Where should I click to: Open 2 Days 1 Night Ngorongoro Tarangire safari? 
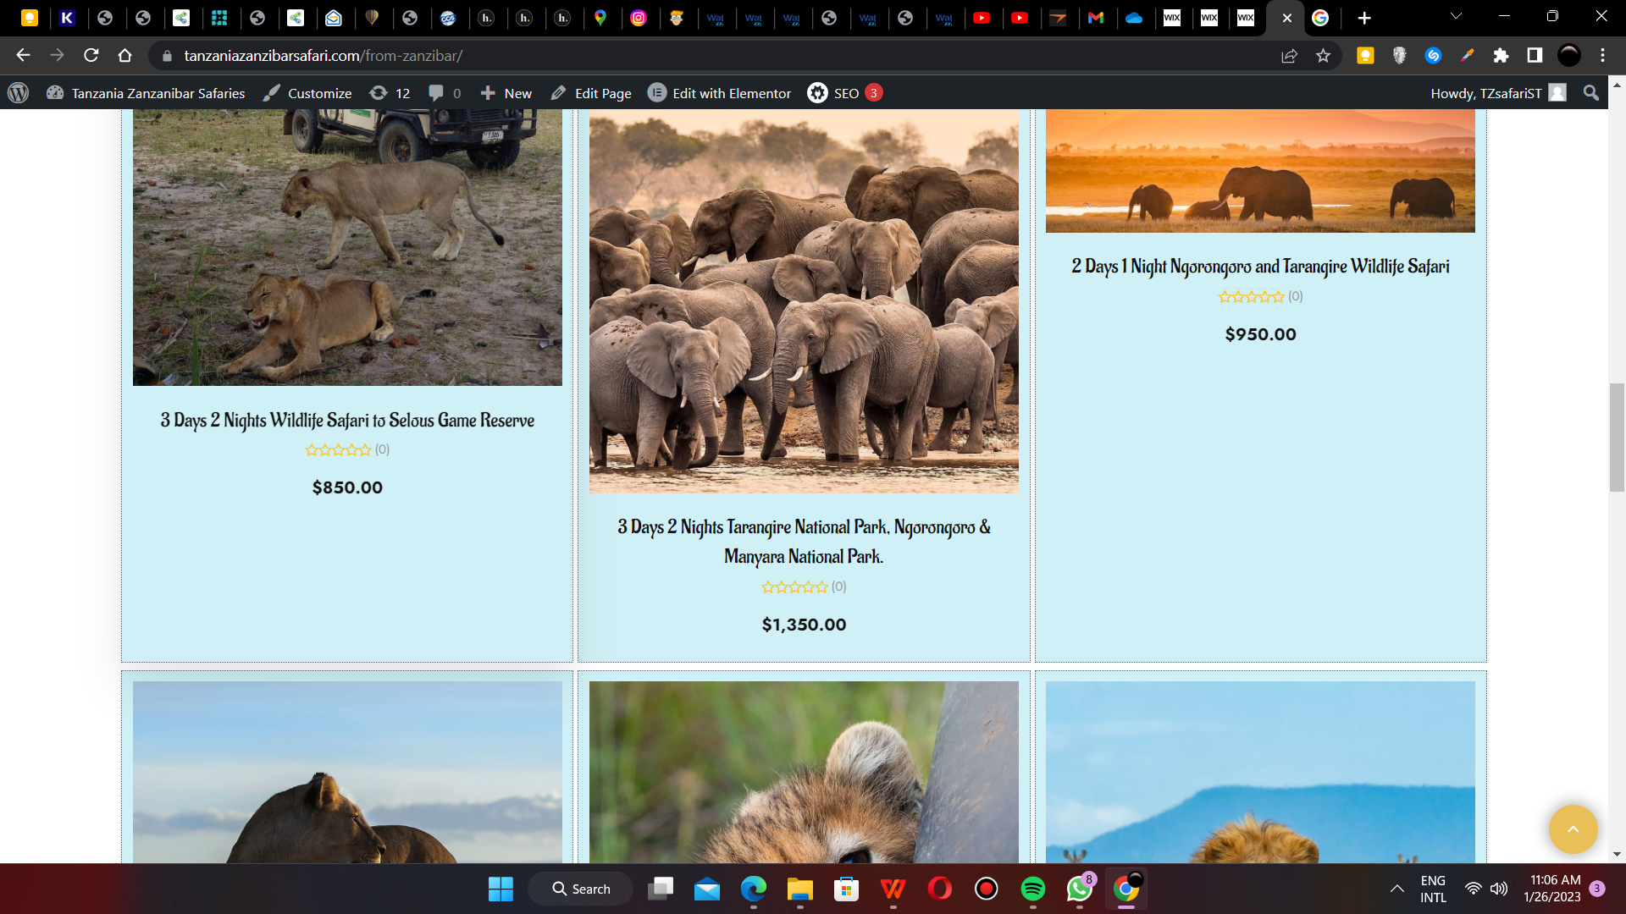click(x=1260, y=267)
